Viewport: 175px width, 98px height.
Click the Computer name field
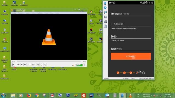[x=131, y=14]
